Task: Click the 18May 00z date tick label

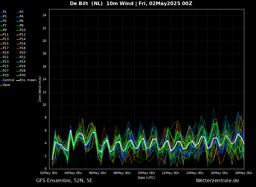Action: [x=244, y=173]
